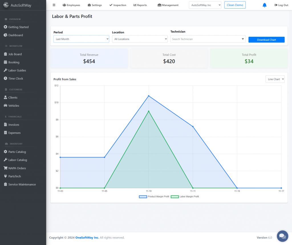Image resolution: width=292 pixels, height=245 pixels.
Task: Click the Labor Guides wrench icon
Action: [5, 70]
